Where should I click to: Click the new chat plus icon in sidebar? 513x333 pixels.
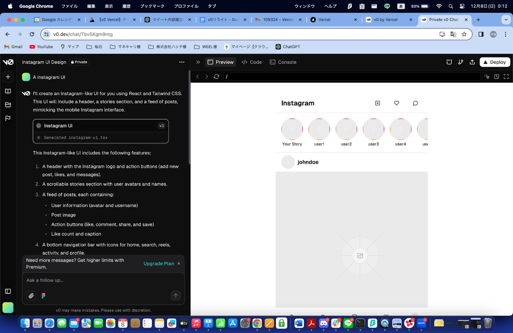[8, 77]
